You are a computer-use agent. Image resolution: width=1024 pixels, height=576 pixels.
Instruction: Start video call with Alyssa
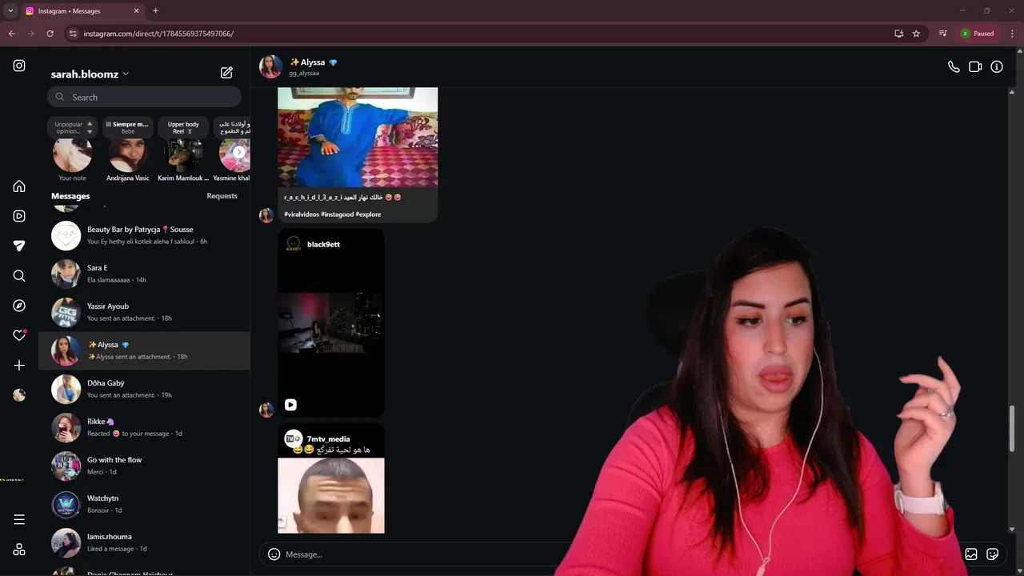click(975, 67)
